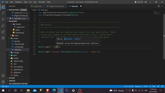The width and height of the screenshot is (165, 93).
Task: Open the File menu
Action: tap(7, 2)
